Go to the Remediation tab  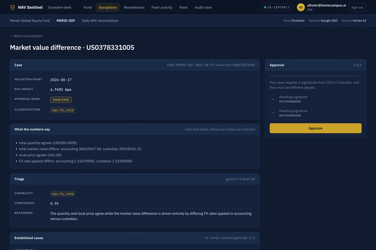(x=134, y=7)
